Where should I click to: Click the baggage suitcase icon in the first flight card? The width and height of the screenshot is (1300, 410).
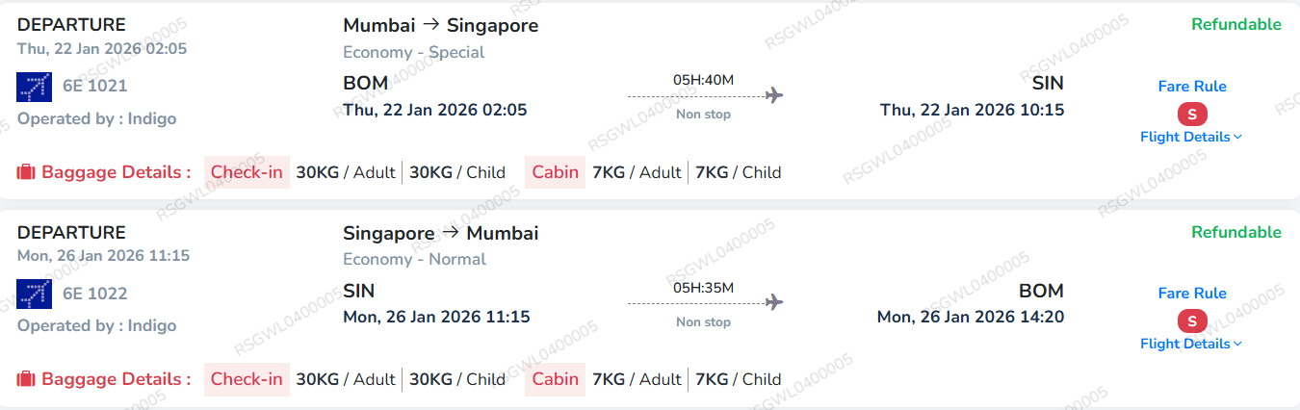point(26,173)
